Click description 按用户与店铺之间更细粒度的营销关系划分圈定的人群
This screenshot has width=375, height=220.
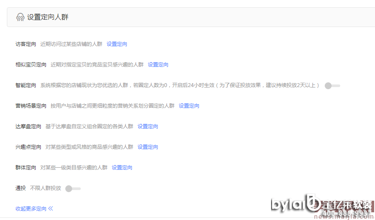coord(113,106)
